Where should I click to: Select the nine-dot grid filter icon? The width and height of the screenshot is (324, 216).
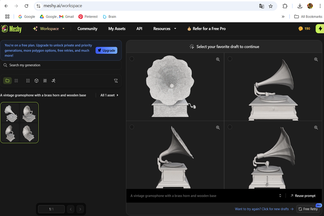pos(28,81)
